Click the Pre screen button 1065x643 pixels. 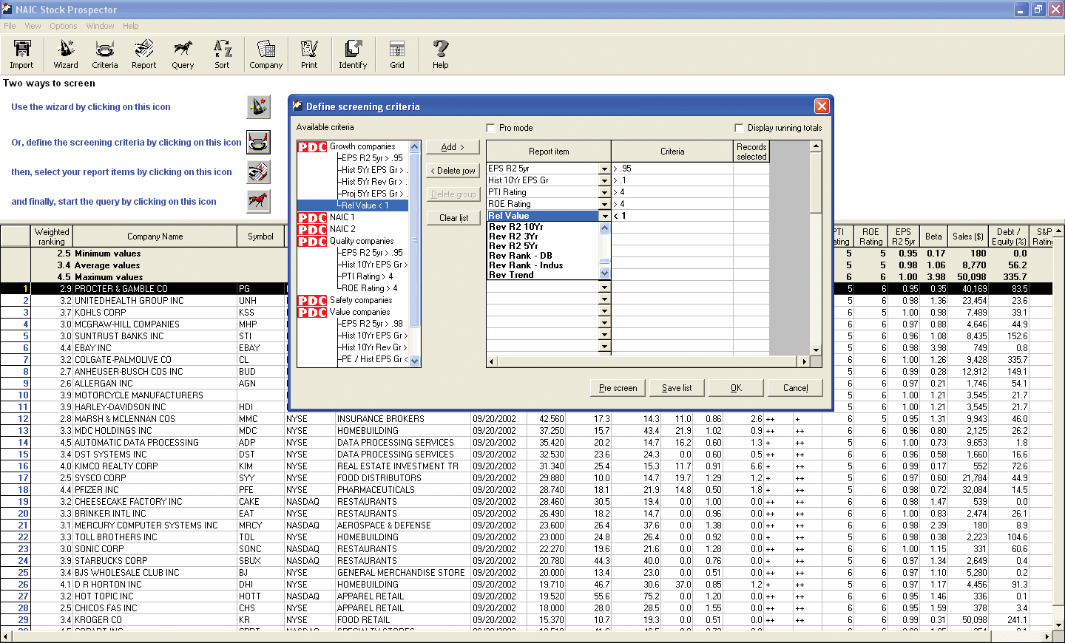click(x=618, y=388)
